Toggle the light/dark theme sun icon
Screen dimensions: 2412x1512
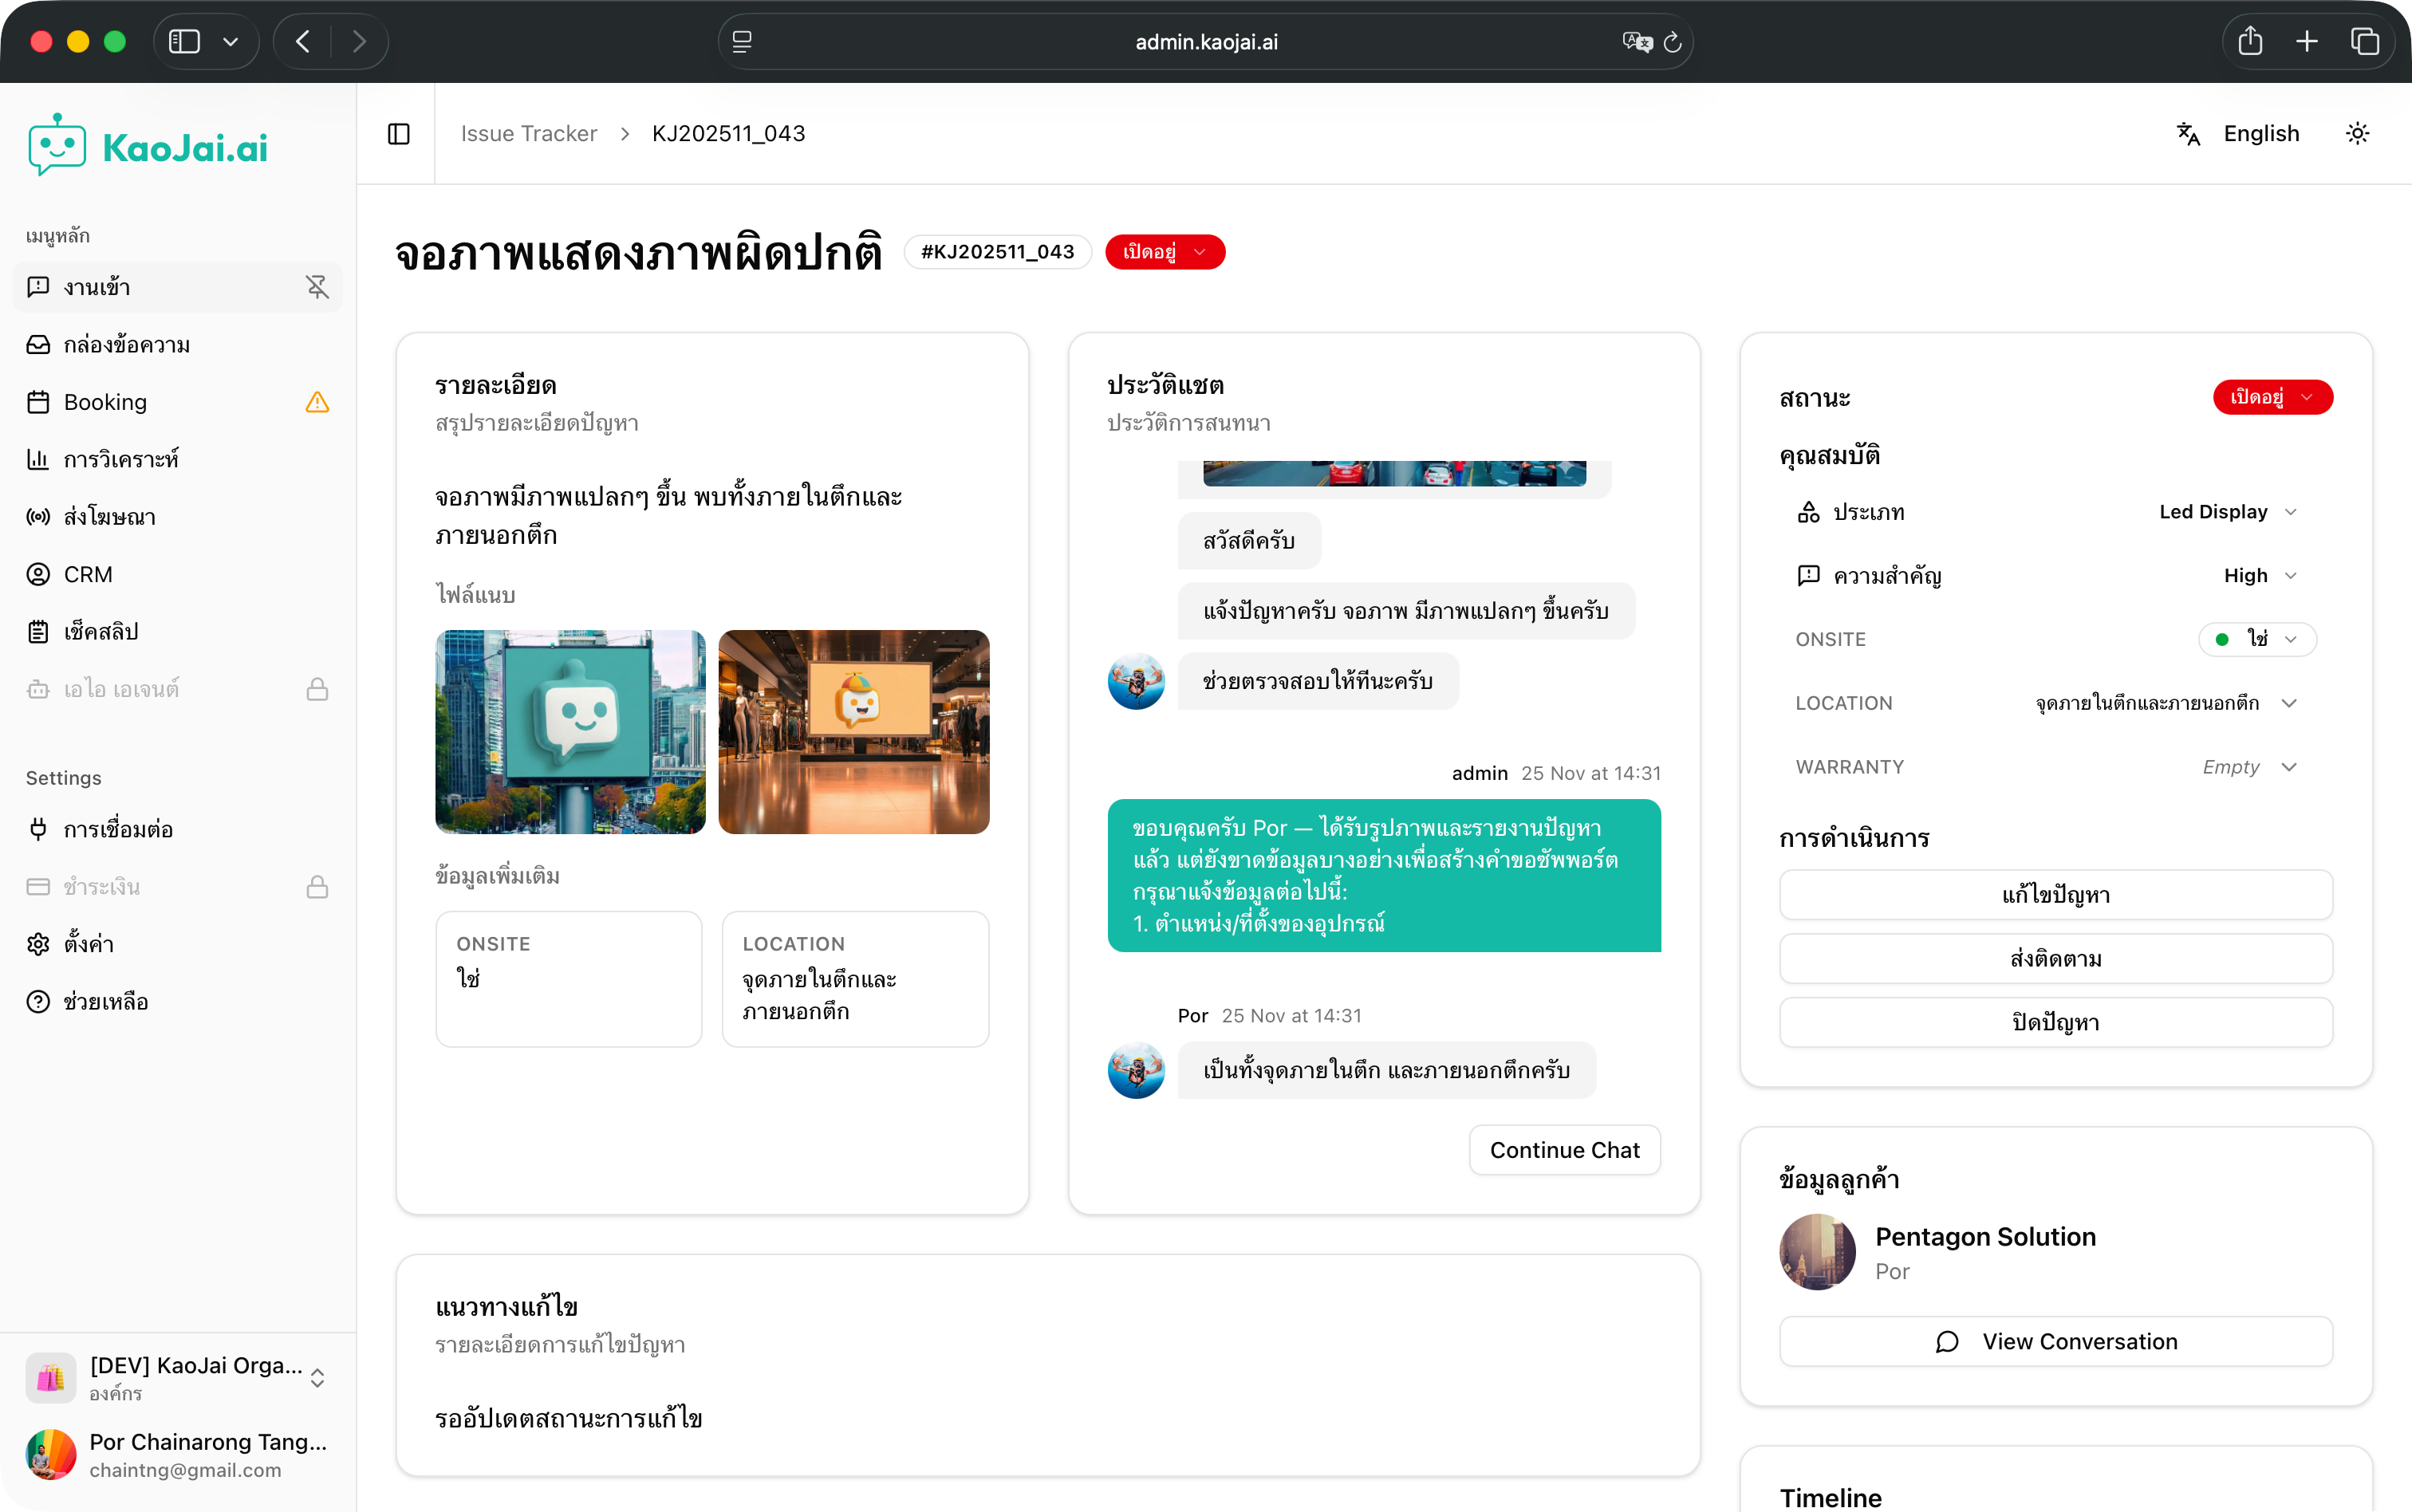tap(2357, 133)
